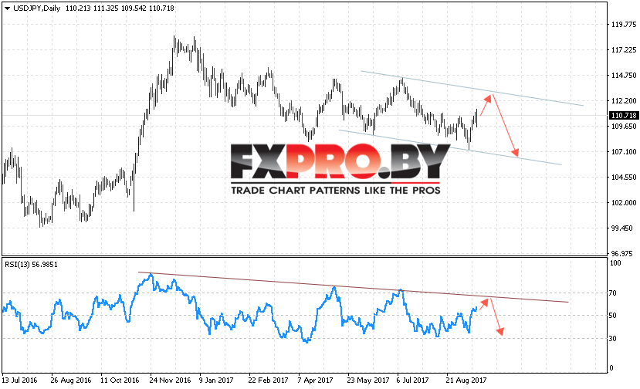Open the USDJPY chart dropdown triangle
Image resolution: width=640 pixels, height=389 pixels.
[7, 8]
